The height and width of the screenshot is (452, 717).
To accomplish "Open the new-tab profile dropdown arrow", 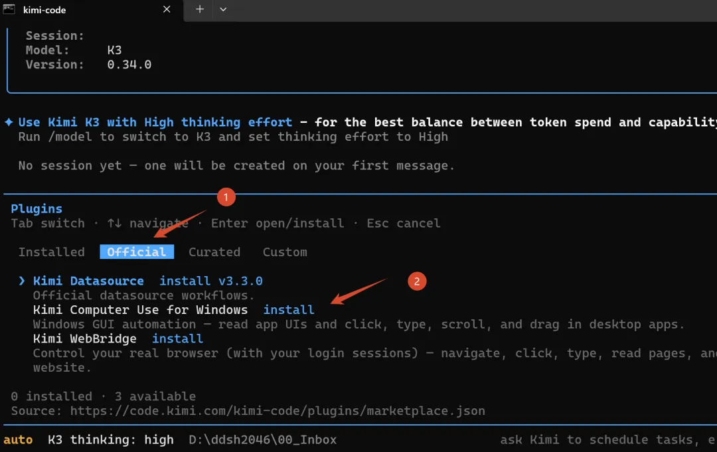I will 223,9.
